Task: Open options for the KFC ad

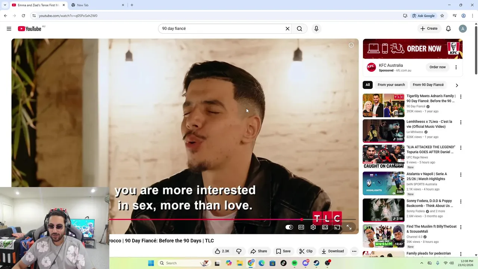Action: point(456,67)
